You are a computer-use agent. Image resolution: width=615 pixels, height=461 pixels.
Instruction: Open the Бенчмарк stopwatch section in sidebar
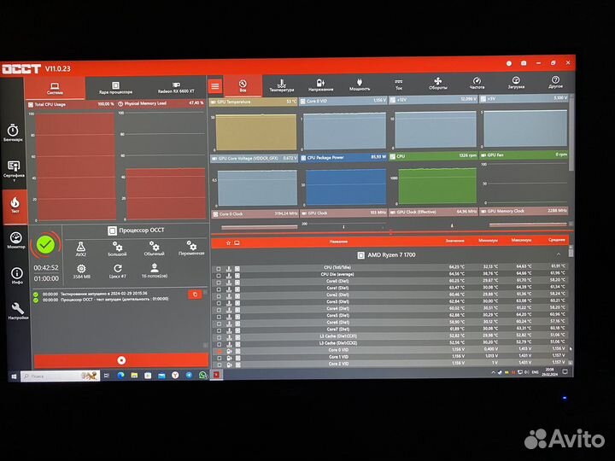click(x=13, y=132)
